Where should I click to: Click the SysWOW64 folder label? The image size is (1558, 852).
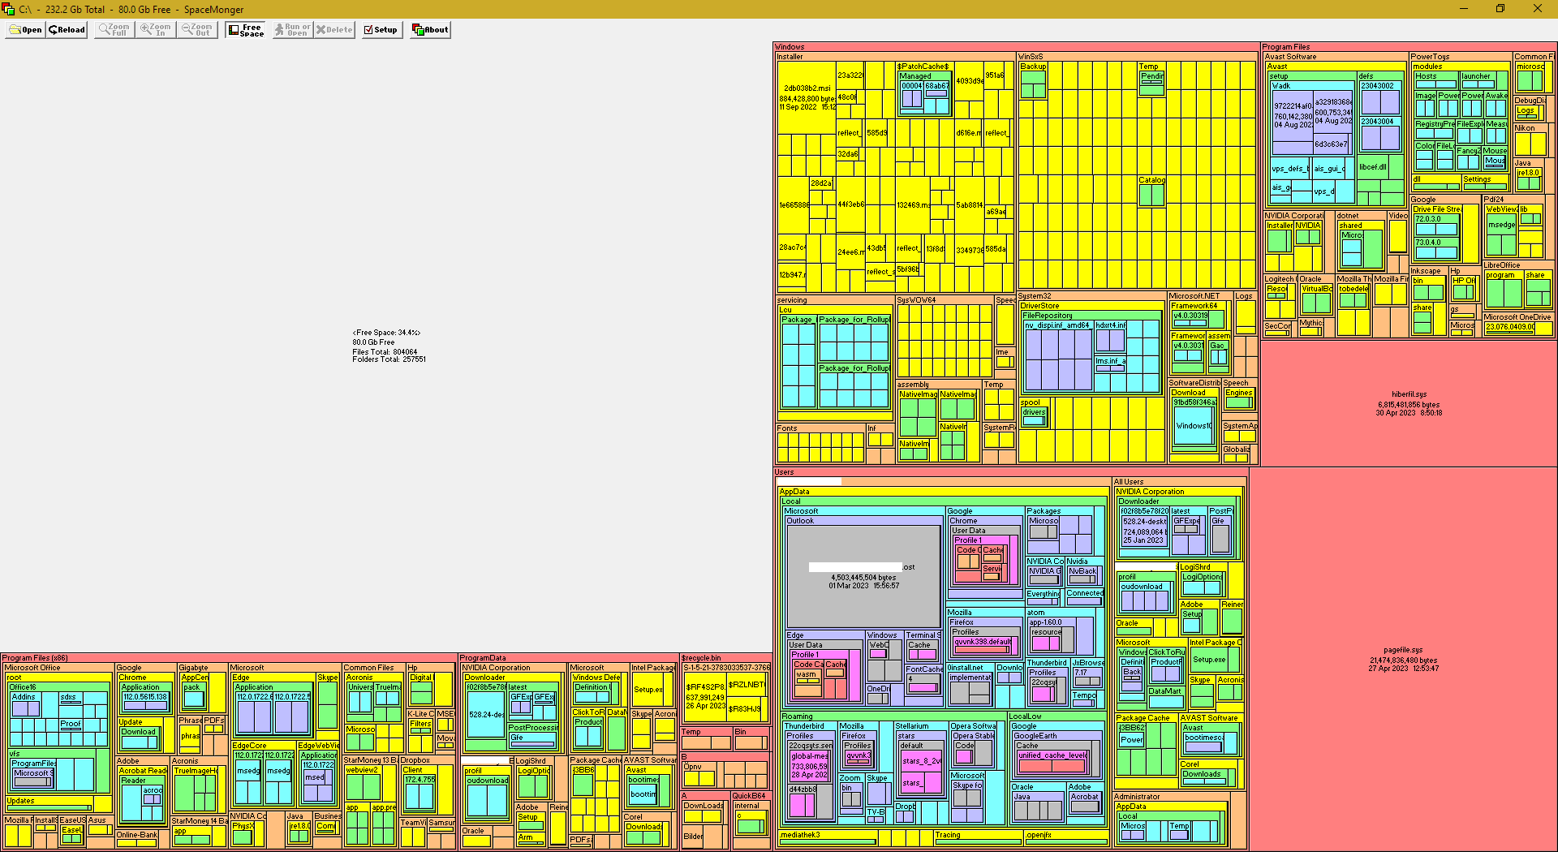click(x=917, y=300)
